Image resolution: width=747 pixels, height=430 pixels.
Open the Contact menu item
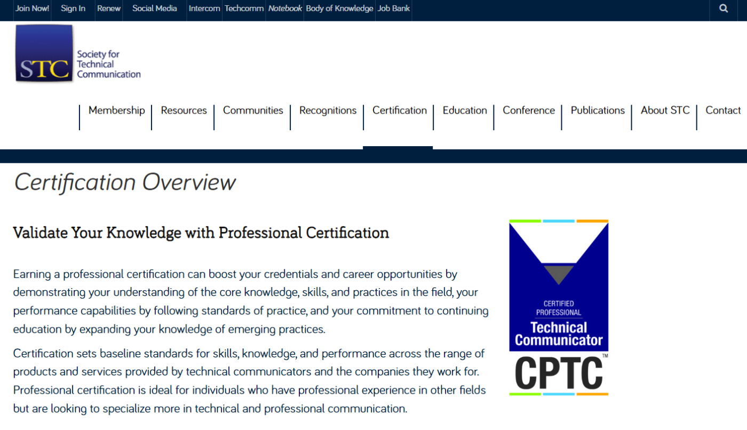click(x=723, y=110)
